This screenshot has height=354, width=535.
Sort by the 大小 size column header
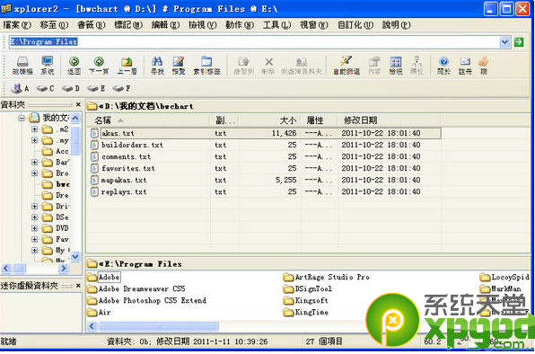[x=270, y=120]
